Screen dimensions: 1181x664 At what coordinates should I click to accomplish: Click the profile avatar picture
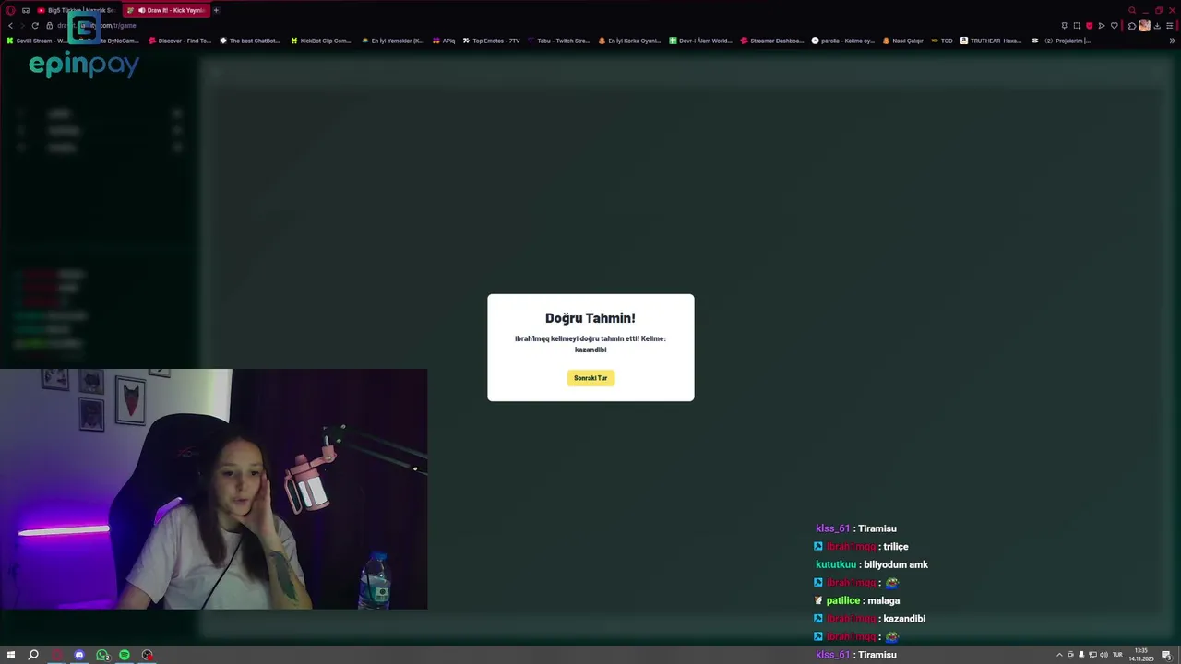pos(1144,26)
